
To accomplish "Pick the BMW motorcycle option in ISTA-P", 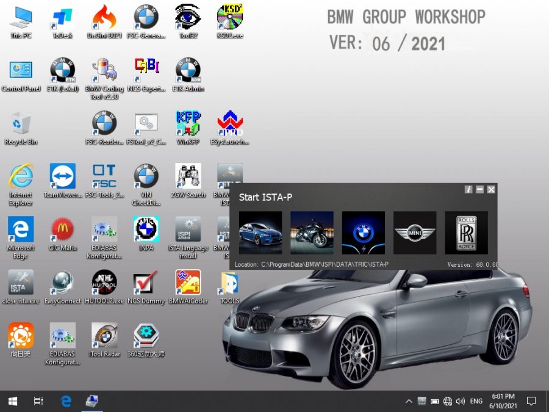I will click(312, 233).
